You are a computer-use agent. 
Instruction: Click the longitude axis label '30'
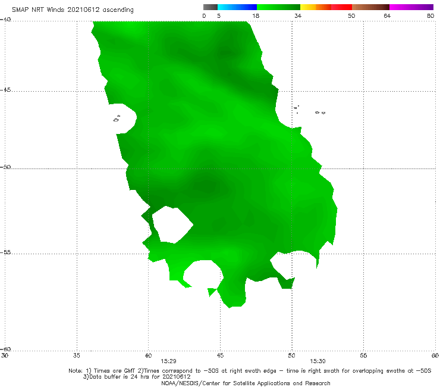coord(5,355)
